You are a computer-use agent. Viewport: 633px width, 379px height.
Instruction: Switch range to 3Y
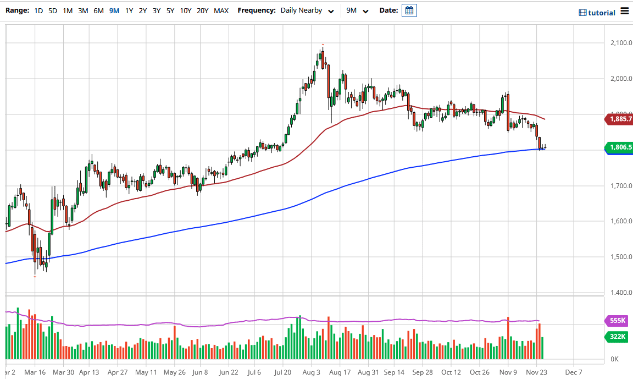click(157, 11)
